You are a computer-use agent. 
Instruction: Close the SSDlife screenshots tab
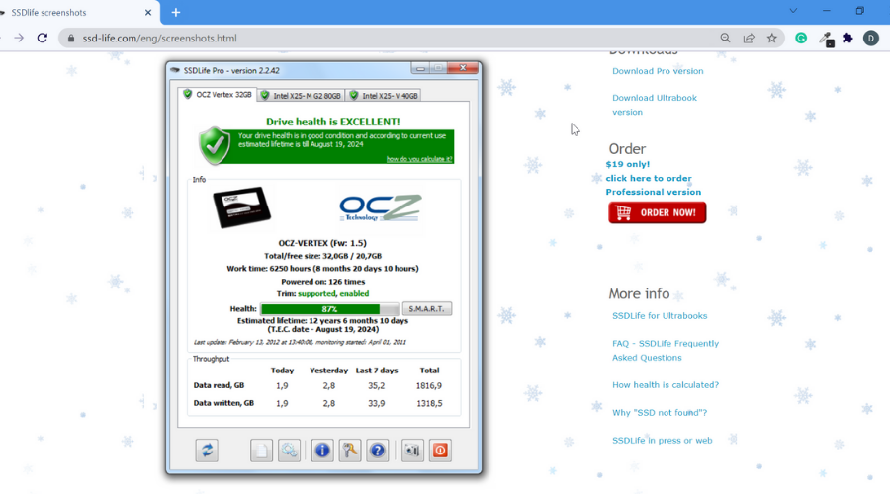pyautogui.click(x=148, y=13)
